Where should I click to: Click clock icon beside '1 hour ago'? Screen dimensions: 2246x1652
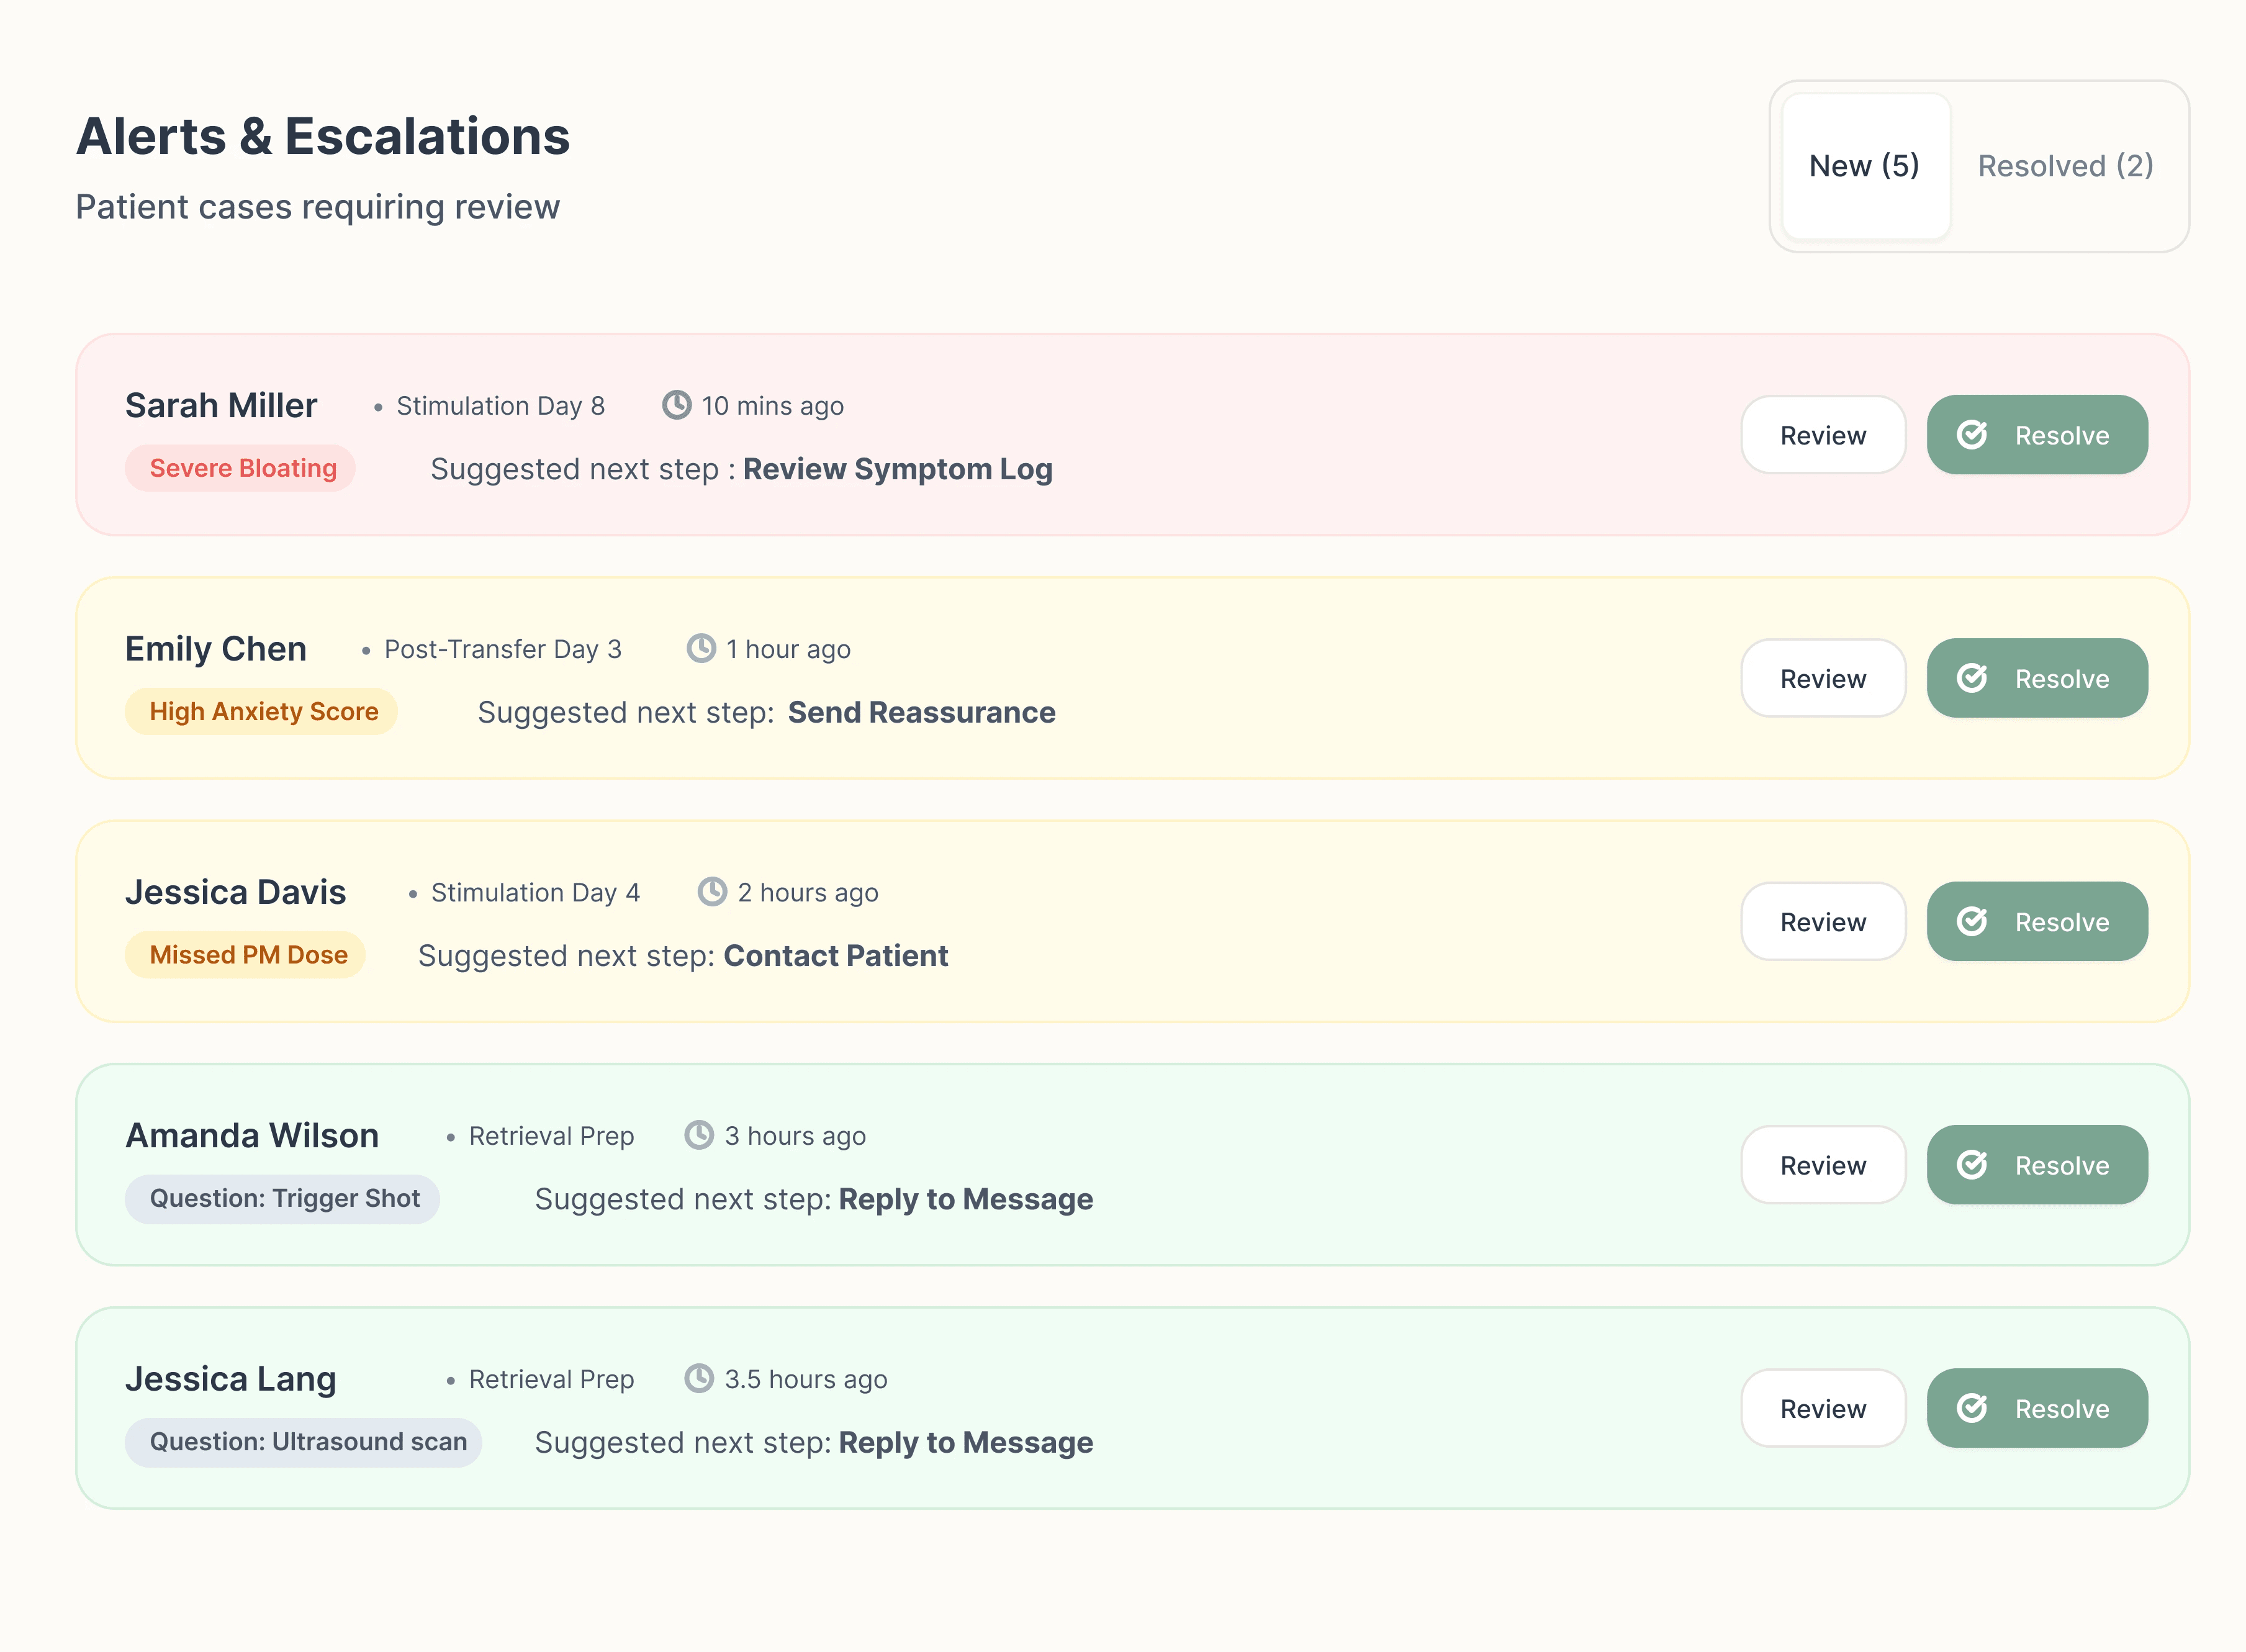pos(701,648)
